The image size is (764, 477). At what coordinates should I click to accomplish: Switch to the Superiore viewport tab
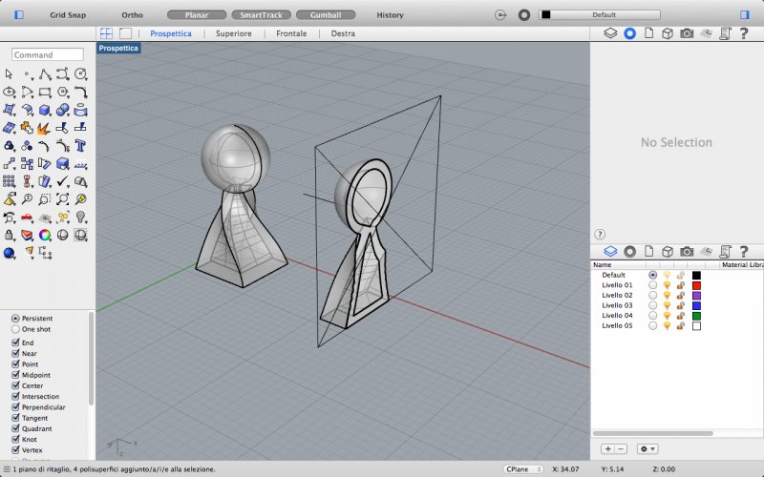click(x=234, y=33)
